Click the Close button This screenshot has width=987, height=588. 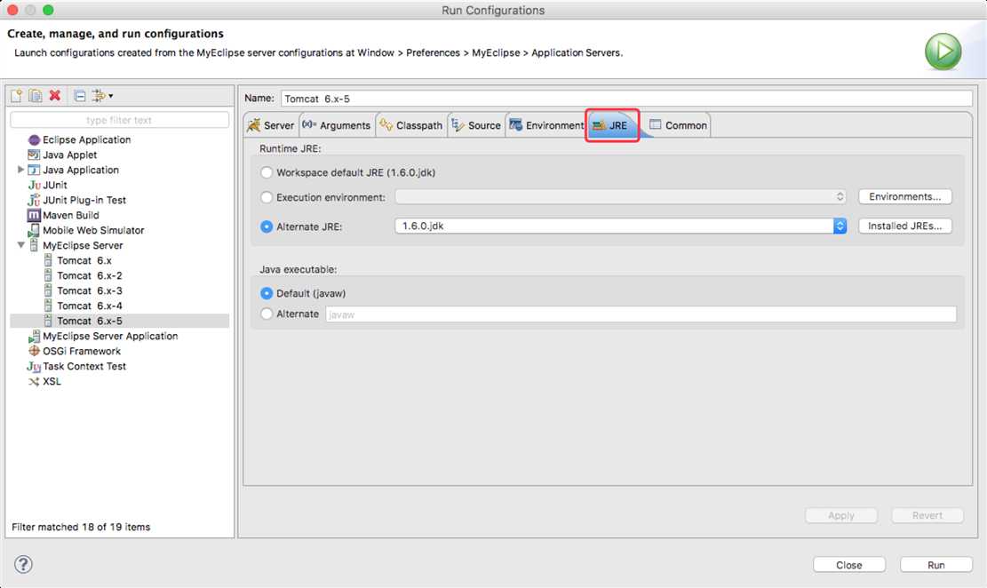click(849, 565)
